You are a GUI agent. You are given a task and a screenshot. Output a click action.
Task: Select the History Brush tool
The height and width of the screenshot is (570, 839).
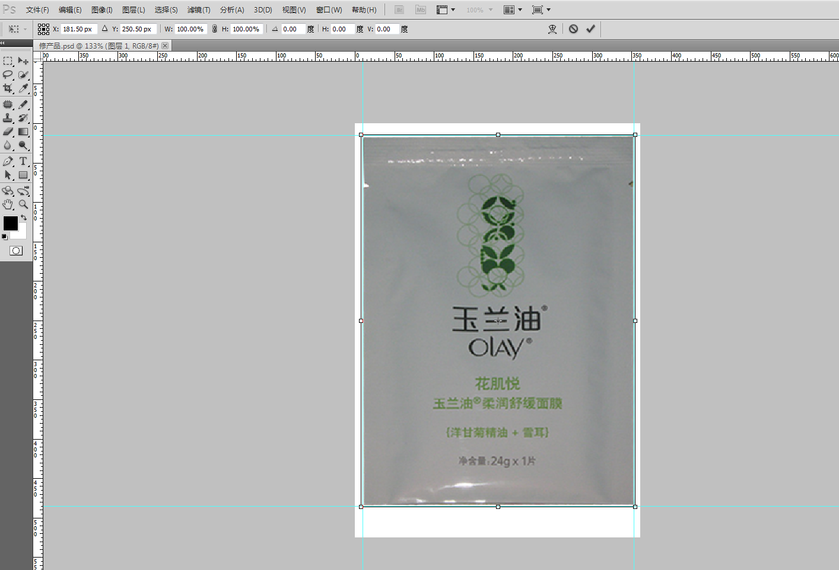(23, 118)
